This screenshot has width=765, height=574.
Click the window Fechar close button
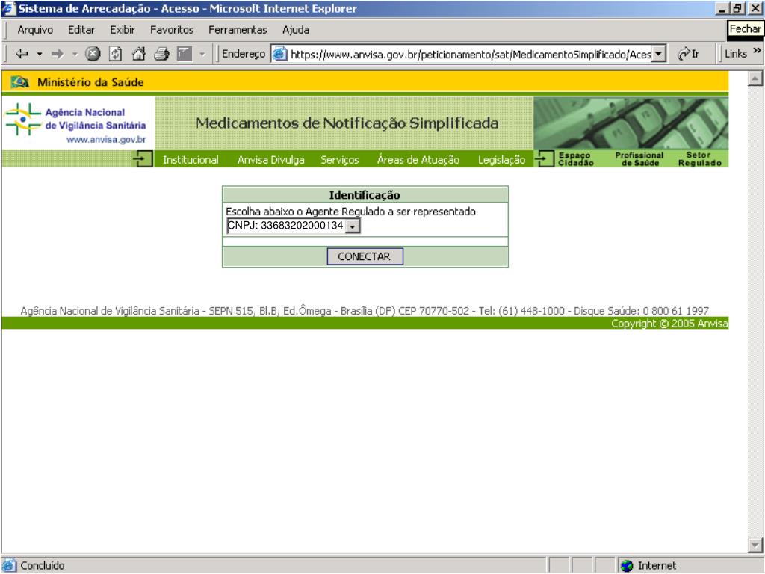(755, 9)
